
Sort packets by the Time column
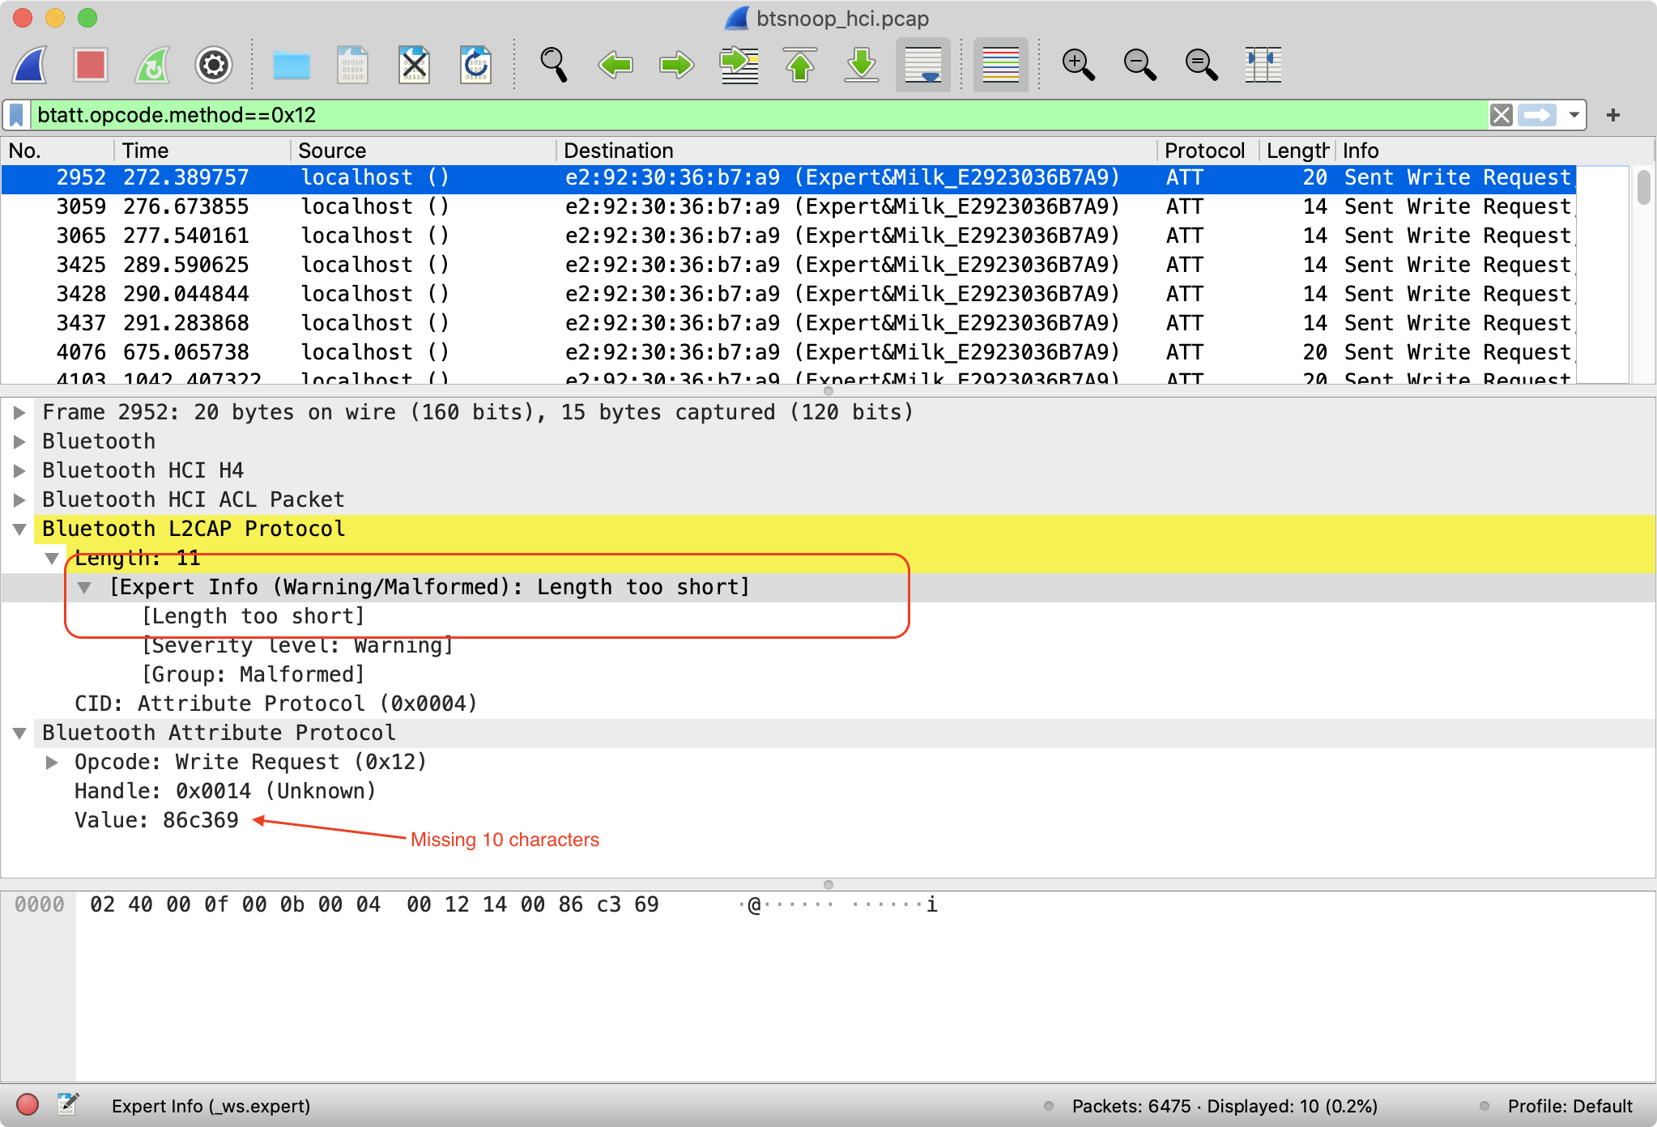pyautogui.click(x=202, y=151)
